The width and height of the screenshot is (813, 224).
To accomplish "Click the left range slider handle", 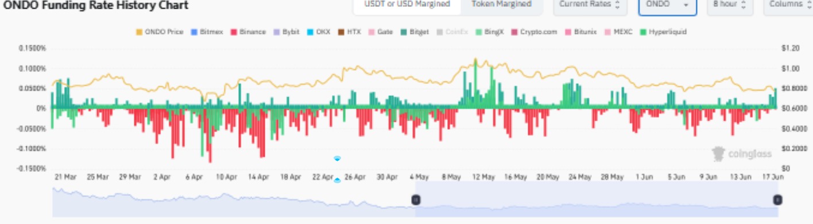I will 416,199.
